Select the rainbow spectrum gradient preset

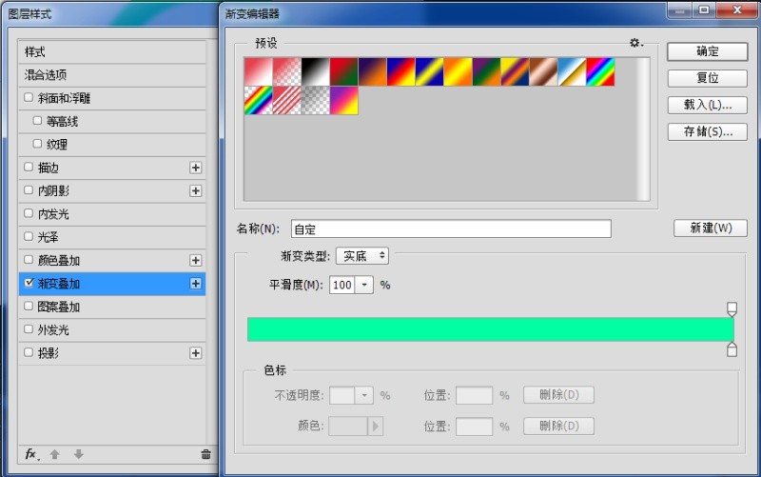[x=601, y=72]
